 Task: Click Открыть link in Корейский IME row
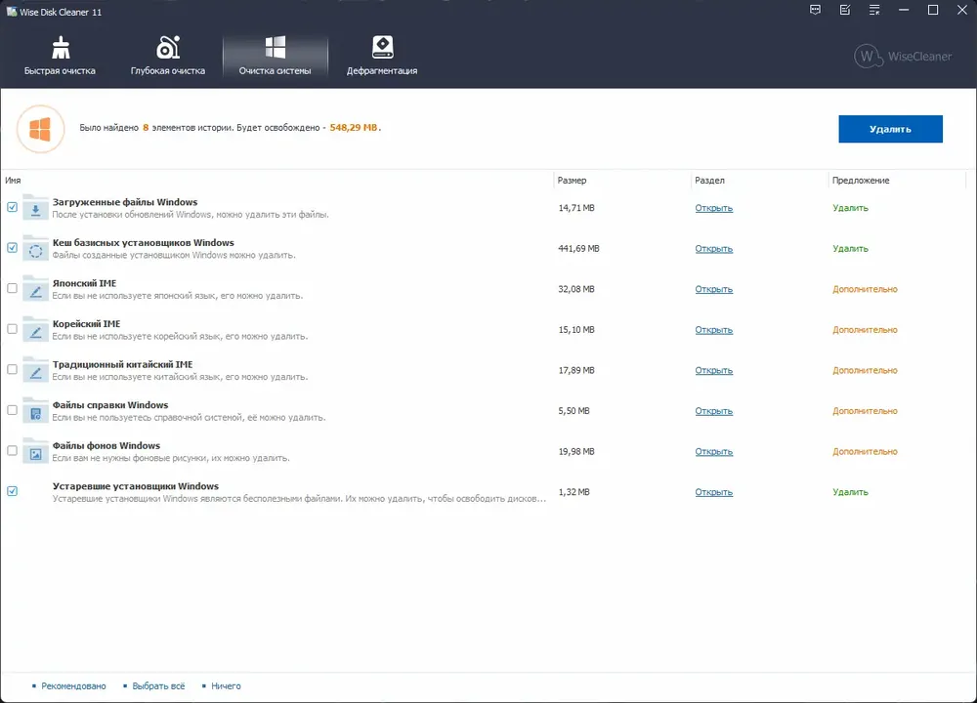(x=713, y=329)
